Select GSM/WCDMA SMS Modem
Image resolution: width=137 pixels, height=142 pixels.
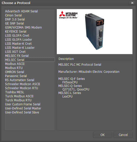(x=30, y=28)
